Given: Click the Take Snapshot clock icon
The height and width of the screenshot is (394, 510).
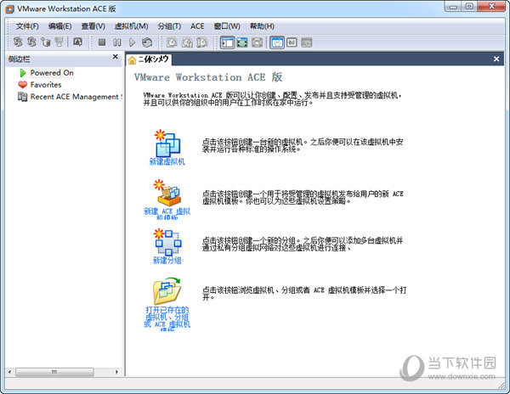Looking at the screenshot, I should point(172,42).
